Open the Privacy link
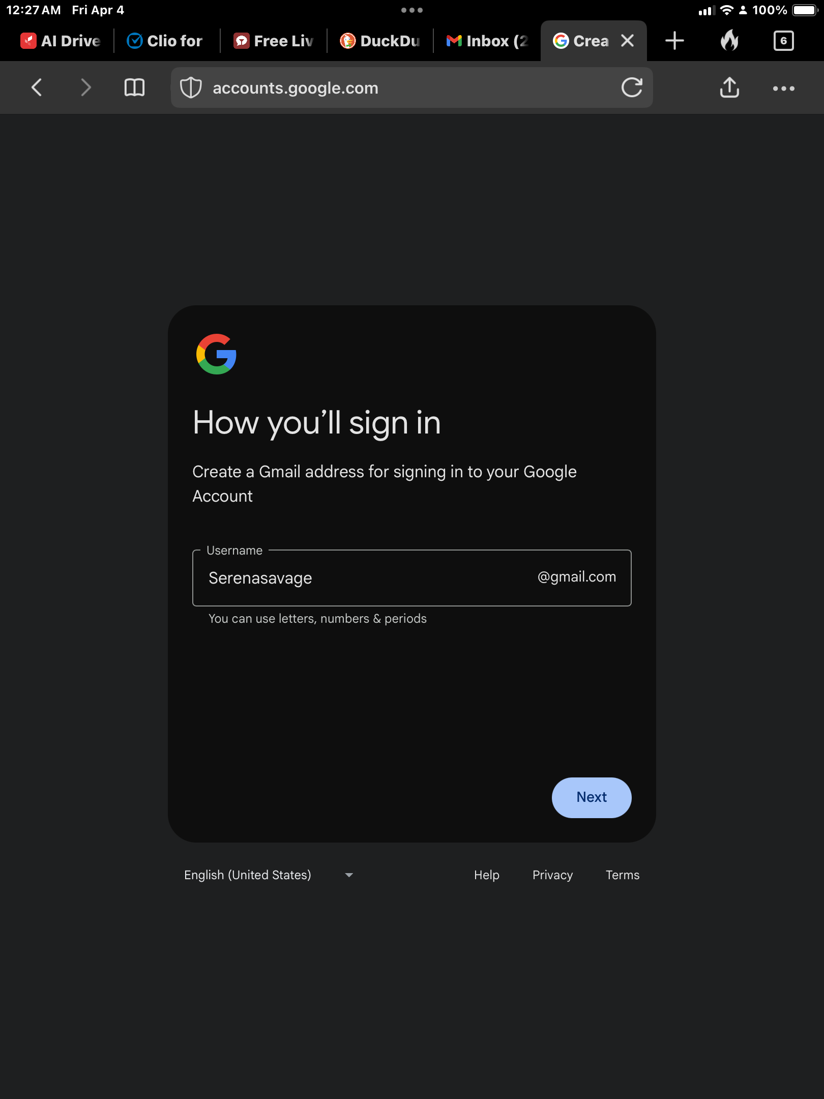This screenshot has width=824, height=1099. (552, 875)
